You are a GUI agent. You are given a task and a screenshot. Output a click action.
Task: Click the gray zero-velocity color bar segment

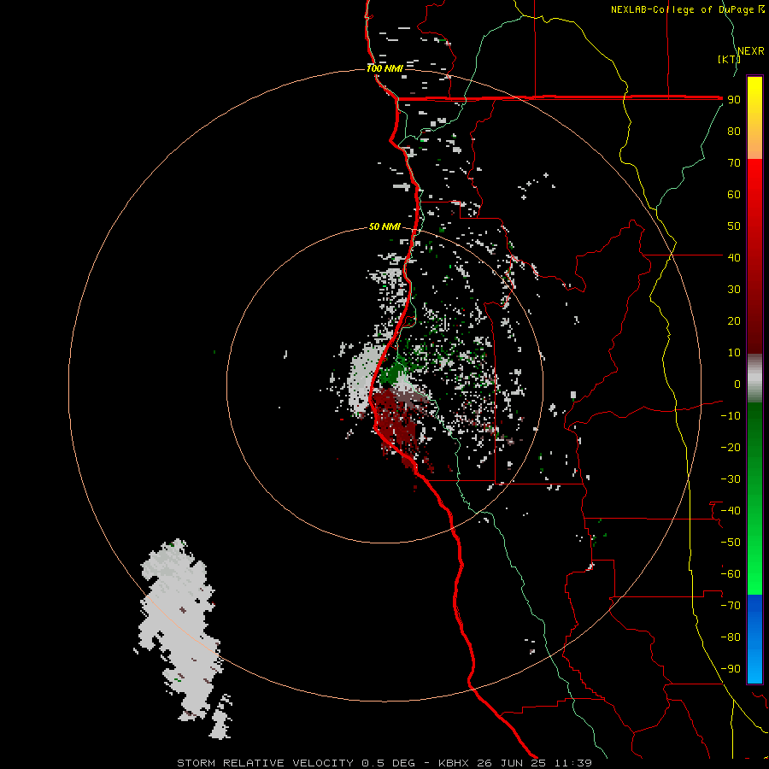click(x=754, y=379)
